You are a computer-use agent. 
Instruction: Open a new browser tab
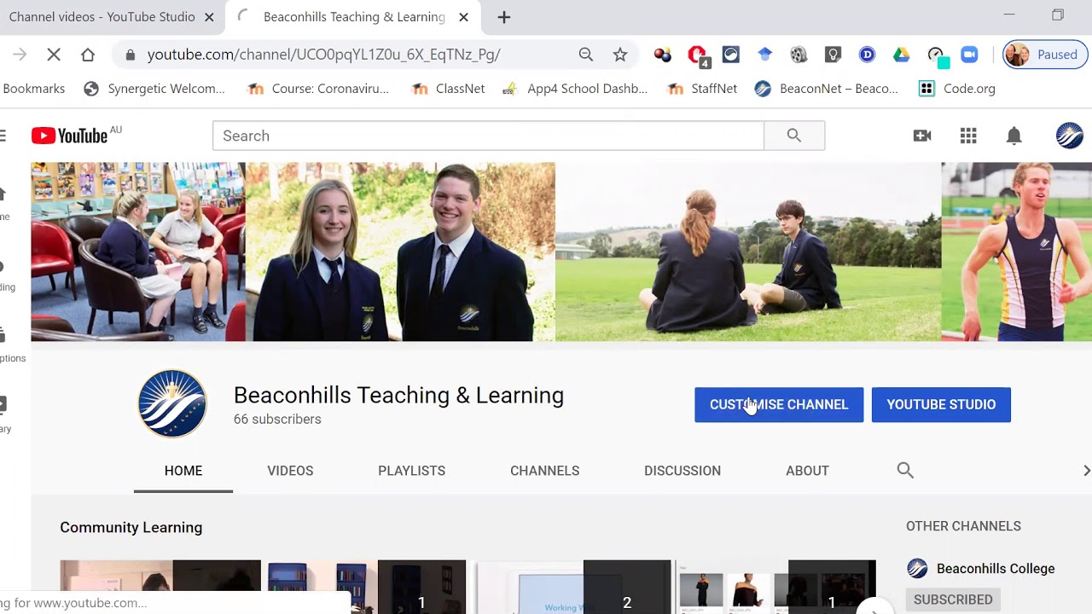click(x=504, y=17)
